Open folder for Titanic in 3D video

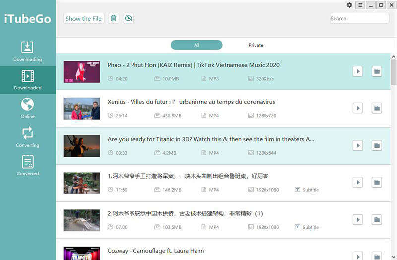point(377,145)
